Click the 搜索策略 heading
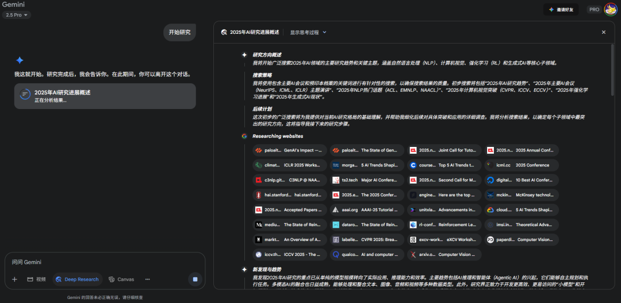This screenshot has height=303, width=621. click(262, 75)
